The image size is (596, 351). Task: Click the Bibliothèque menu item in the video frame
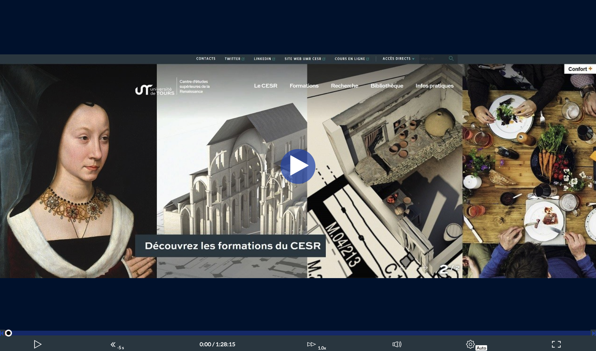[x=387, y=86]
